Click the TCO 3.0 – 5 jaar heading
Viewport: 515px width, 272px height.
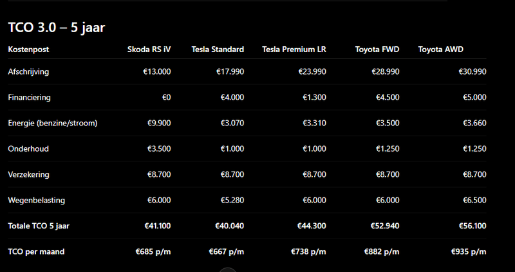(57, 28)
